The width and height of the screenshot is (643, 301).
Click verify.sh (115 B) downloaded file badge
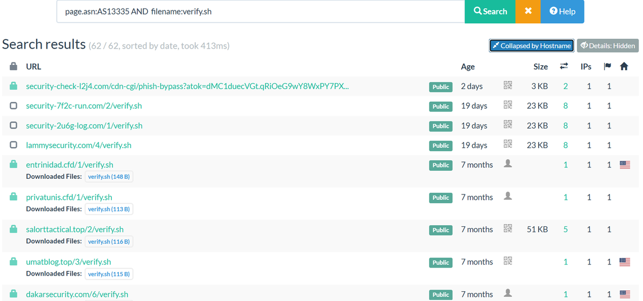coord(109,274)
